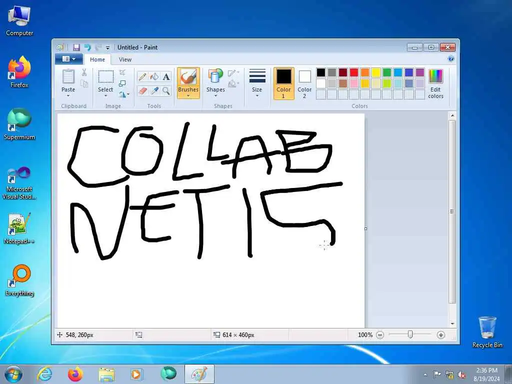
Task: Select the Everything desktop shortcut
Action: tap(19, 280)
